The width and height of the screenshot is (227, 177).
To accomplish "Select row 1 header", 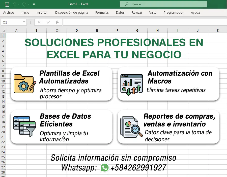I will coord(3,36).
